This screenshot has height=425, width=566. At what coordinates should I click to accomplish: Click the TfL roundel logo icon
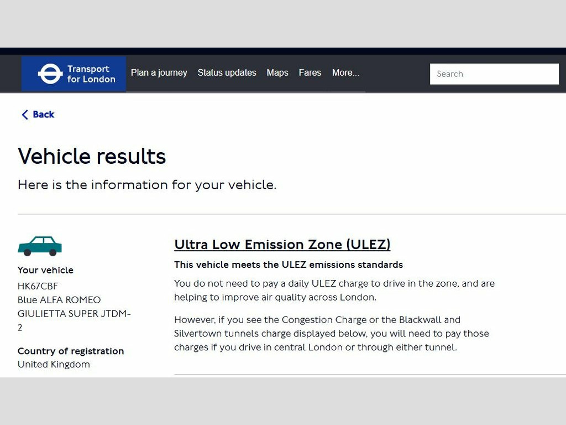tap(49, 74)
